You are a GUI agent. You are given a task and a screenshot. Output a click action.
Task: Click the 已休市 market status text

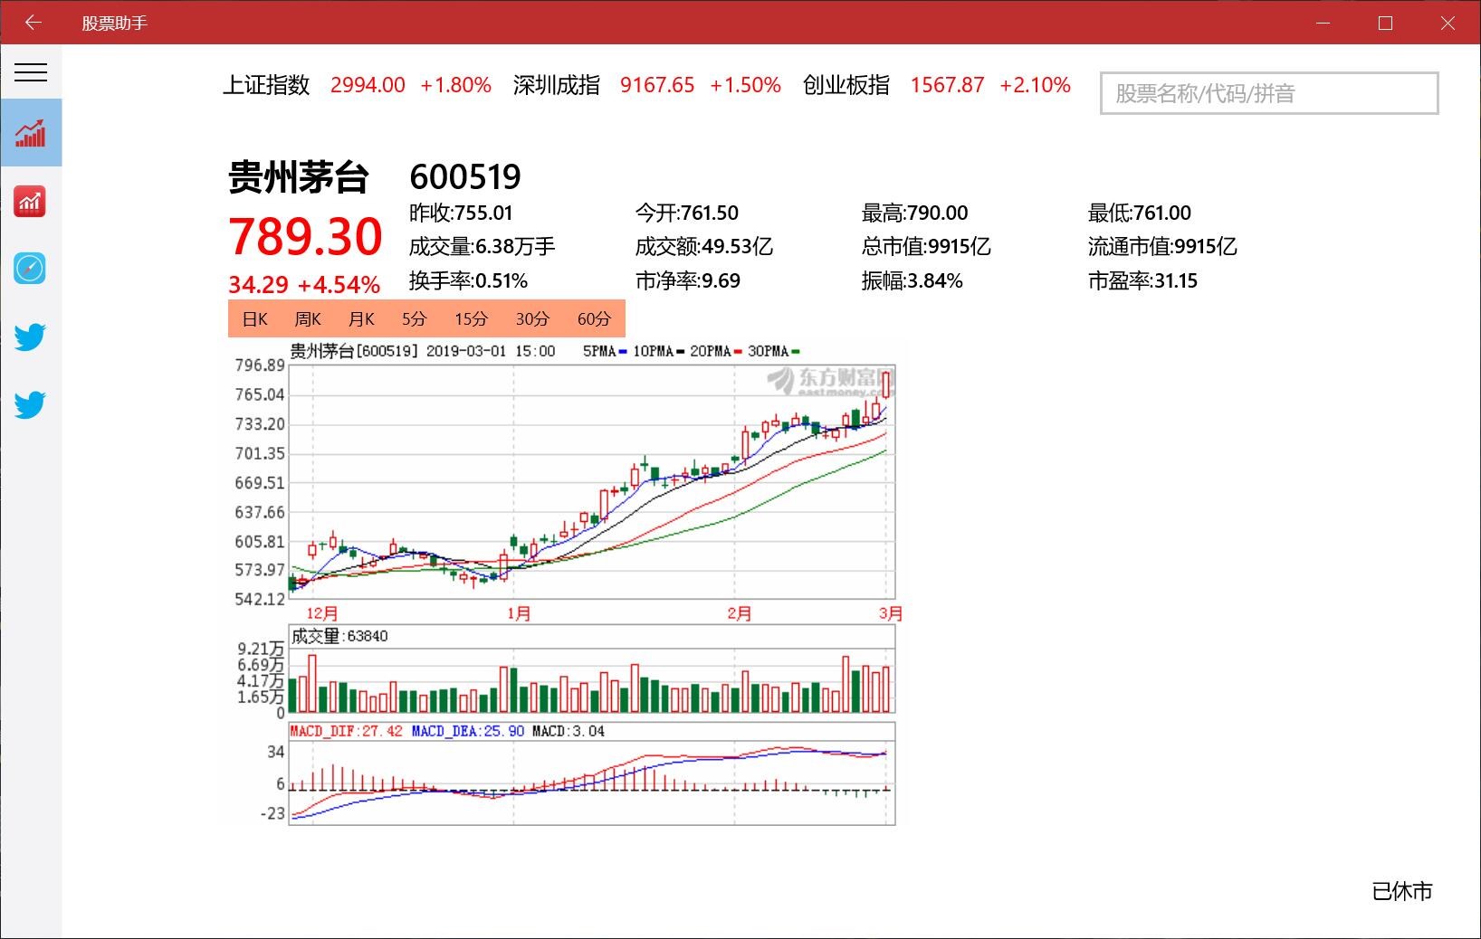[1401, 892]
